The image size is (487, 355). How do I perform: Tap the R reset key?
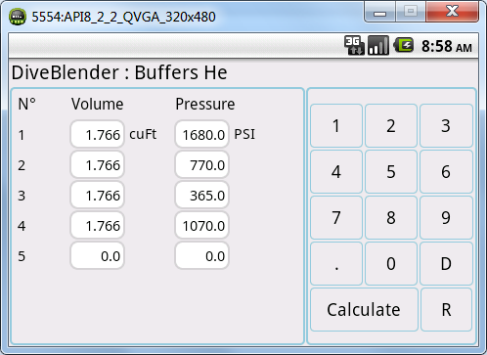click(446, 310)
